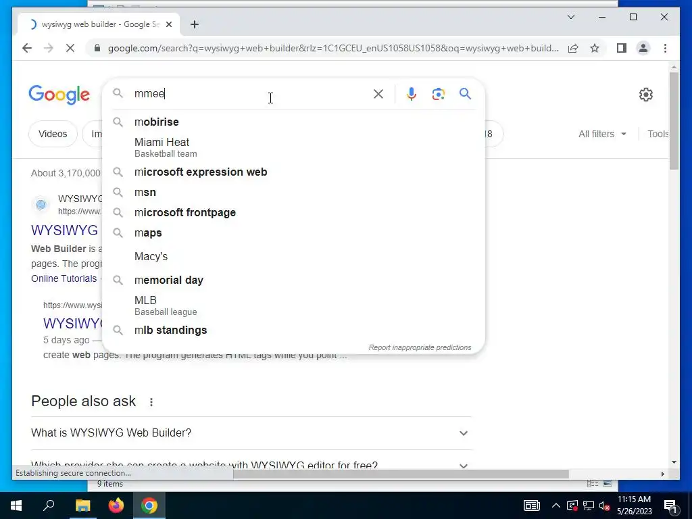Select MLB baseball league suggestion

[x=293, y=305]
